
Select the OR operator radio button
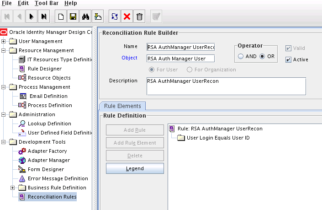click(x=262, y=56)
